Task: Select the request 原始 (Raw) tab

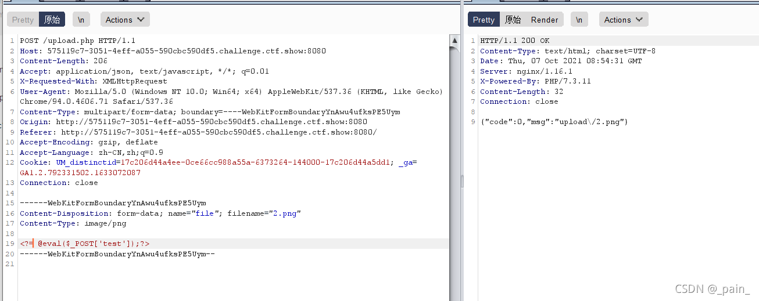Action: [52, 20]
